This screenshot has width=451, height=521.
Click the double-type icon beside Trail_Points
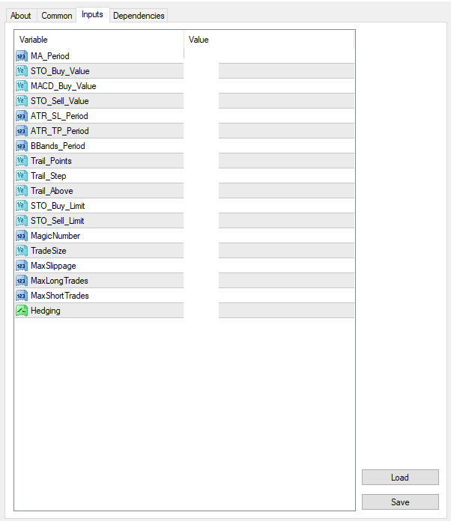[22, 161]
